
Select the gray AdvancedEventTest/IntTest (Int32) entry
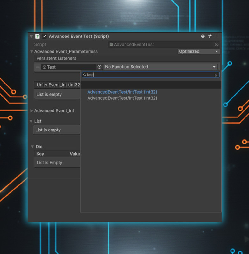point(122,98)
